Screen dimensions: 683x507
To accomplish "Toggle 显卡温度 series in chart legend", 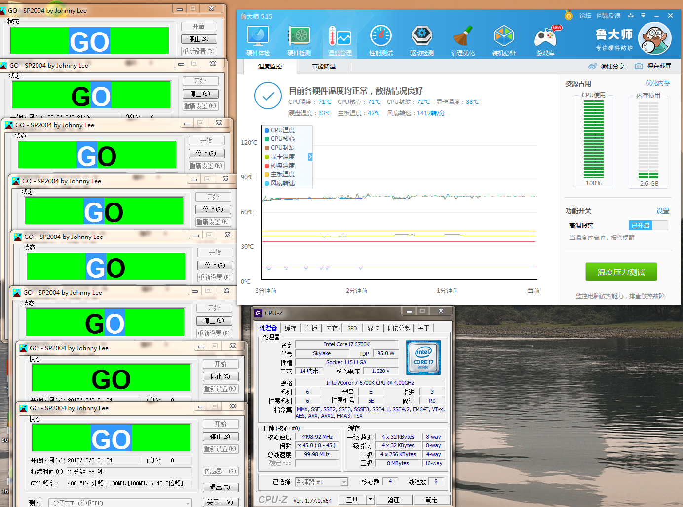I will click(x=280, y=157).
